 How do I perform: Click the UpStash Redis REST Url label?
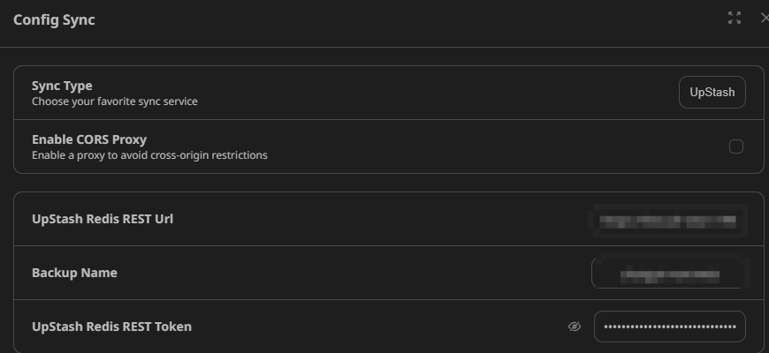tap(103, 219)
